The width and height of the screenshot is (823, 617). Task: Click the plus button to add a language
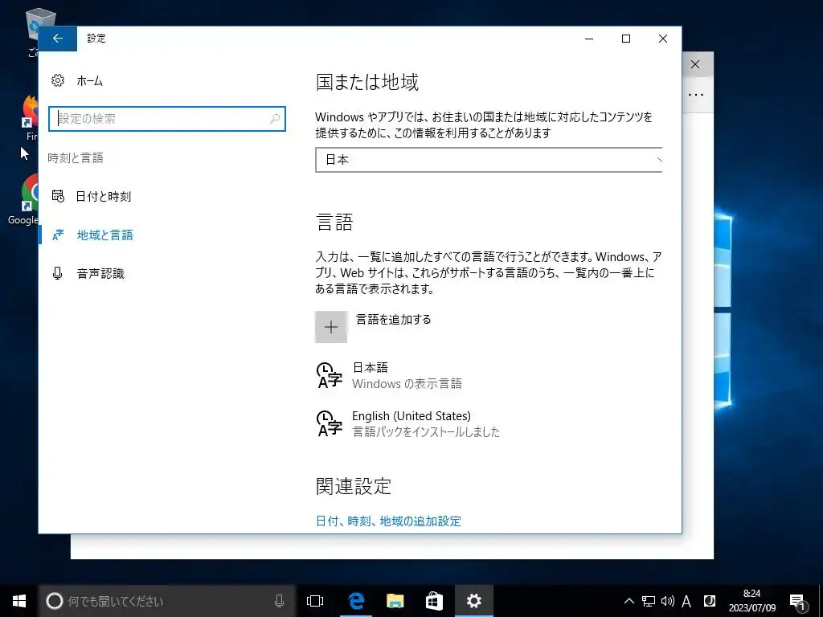(330, 327)
